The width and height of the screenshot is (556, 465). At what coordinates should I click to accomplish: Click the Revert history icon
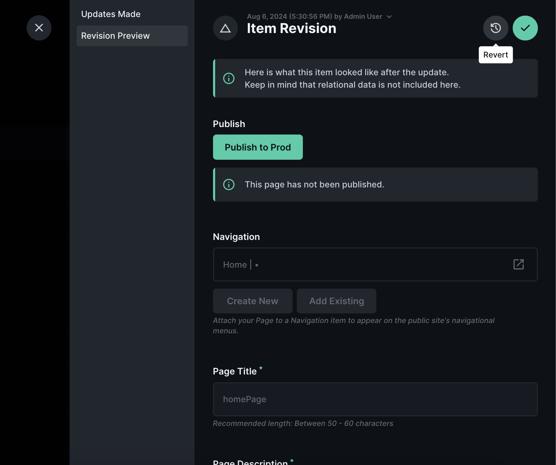click(x=495, y=28)
